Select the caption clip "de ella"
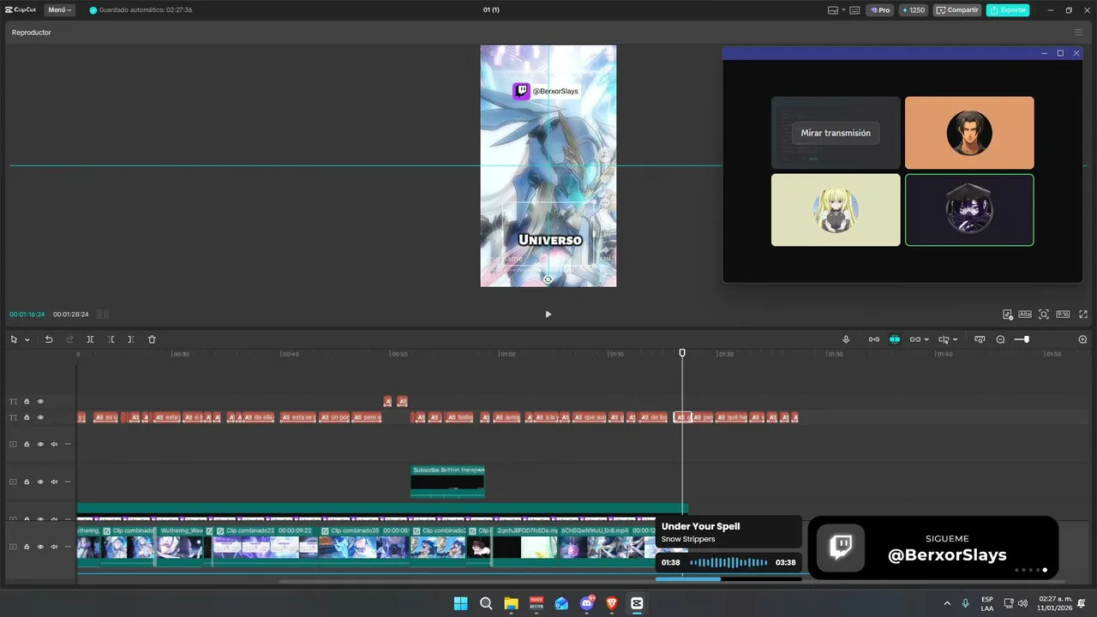1097x617 pixels. pos(259,417)
